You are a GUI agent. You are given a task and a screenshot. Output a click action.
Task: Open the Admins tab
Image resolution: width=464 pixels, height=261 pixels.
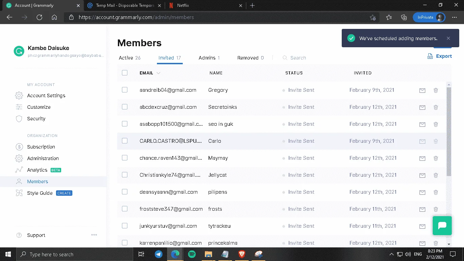[x=209, y=58]
